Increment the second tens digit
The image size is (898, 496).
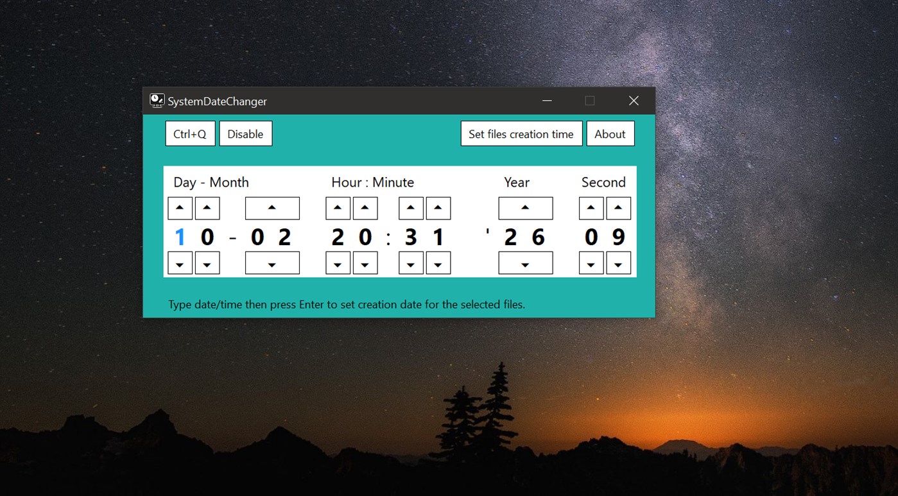591,207
